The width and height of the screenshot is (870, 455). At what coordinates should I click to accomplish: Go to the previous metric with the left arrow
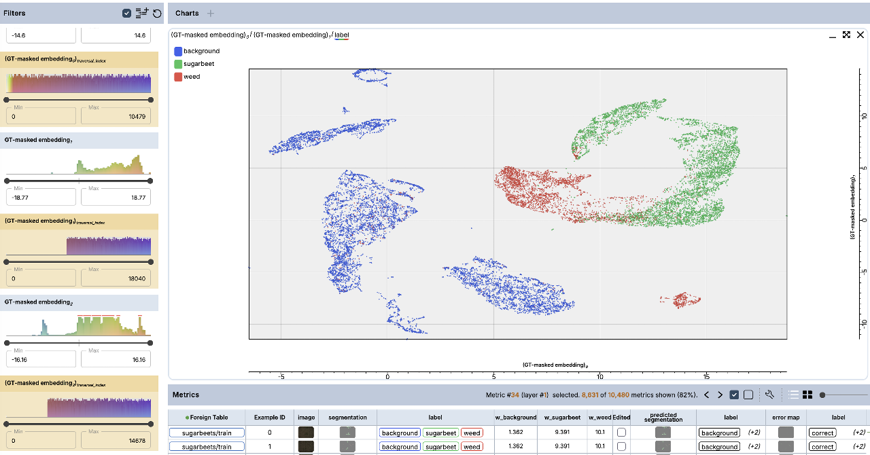706,395
